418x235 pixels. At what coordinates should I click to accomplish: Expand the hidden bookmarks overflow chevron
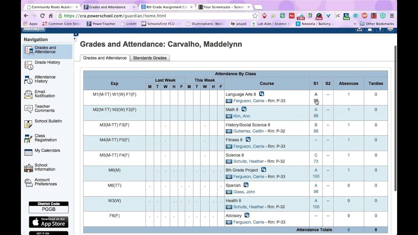click(x=355, y=24)
